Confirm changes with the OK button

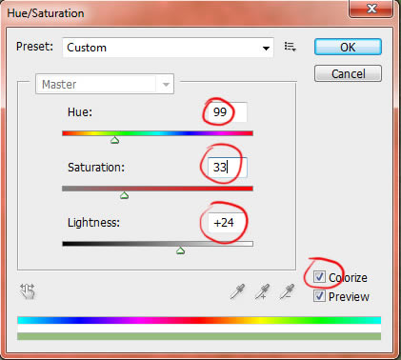tap(348, 47)
